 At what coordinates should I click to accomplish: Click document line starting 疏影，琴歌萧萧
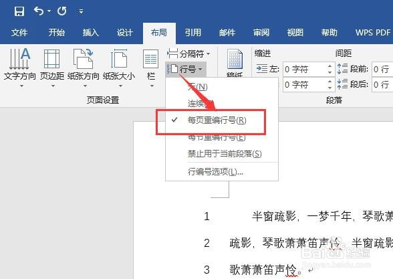tap(311, 243)
